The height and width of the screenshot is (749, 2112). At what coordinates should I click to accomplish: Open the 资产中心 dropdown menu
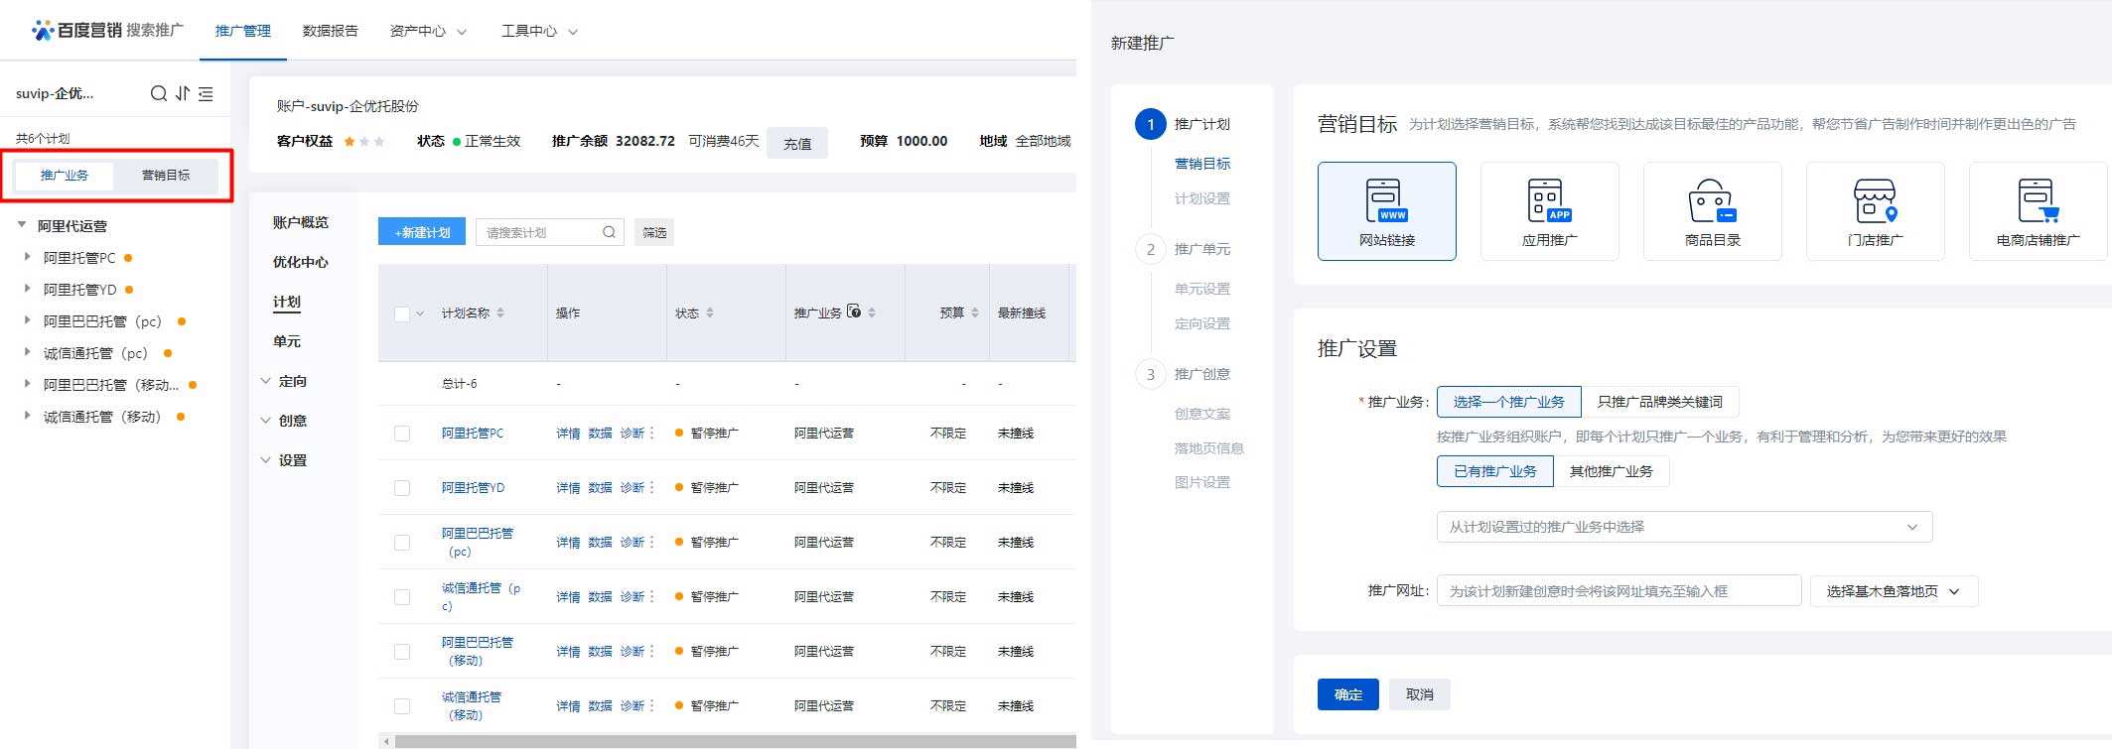click(x=428, y=31)
